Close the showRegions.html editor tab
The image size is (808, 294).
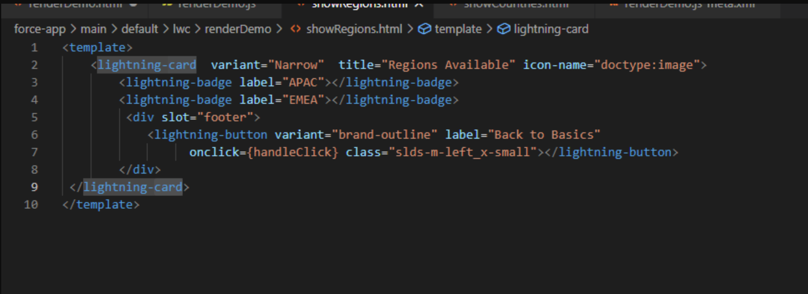[x=419, y=4]
